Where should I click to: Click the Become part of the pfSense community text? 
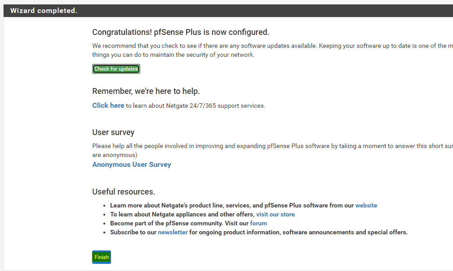pos(179,224)
